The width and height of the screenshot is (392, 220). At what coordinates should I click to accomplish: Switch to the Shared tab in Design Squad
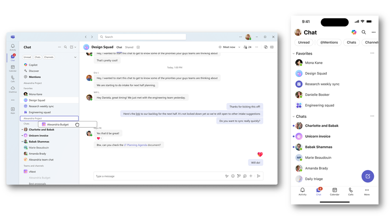click(129, 47)
